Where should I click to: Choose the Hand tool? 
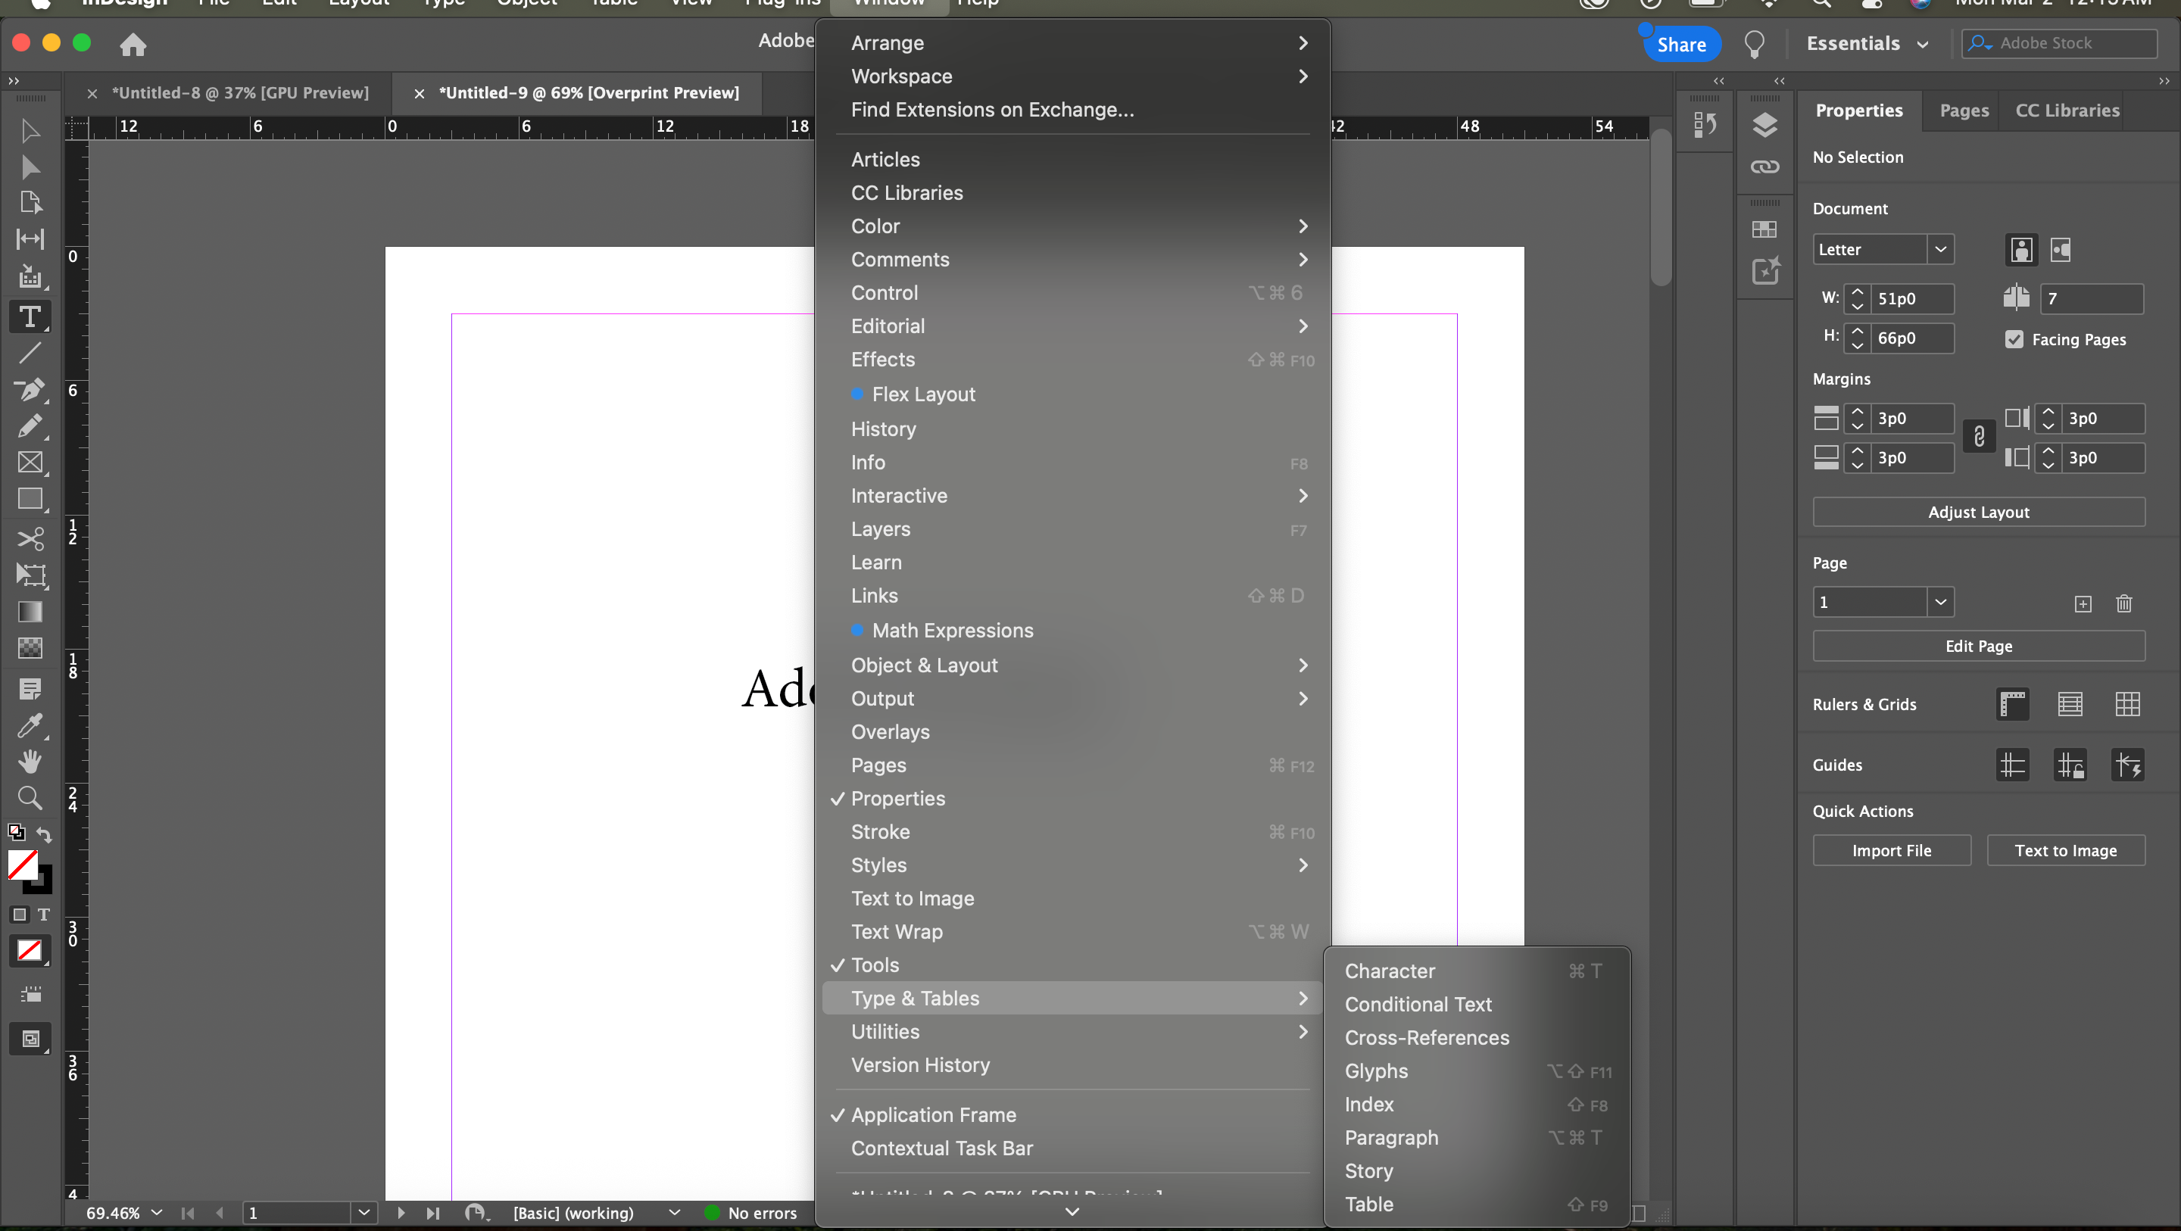[x=30, y=760]
